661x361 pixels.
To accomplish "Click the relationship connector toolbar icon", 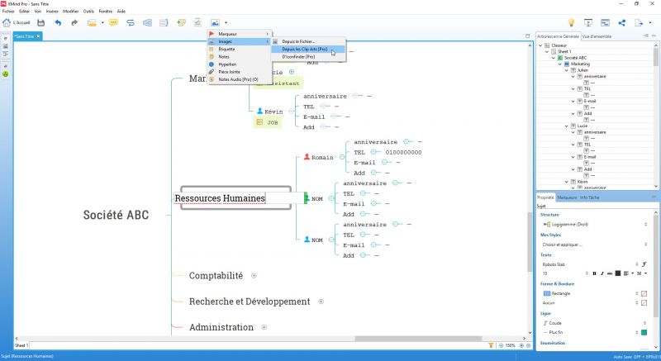I will (x=131, y=23).
